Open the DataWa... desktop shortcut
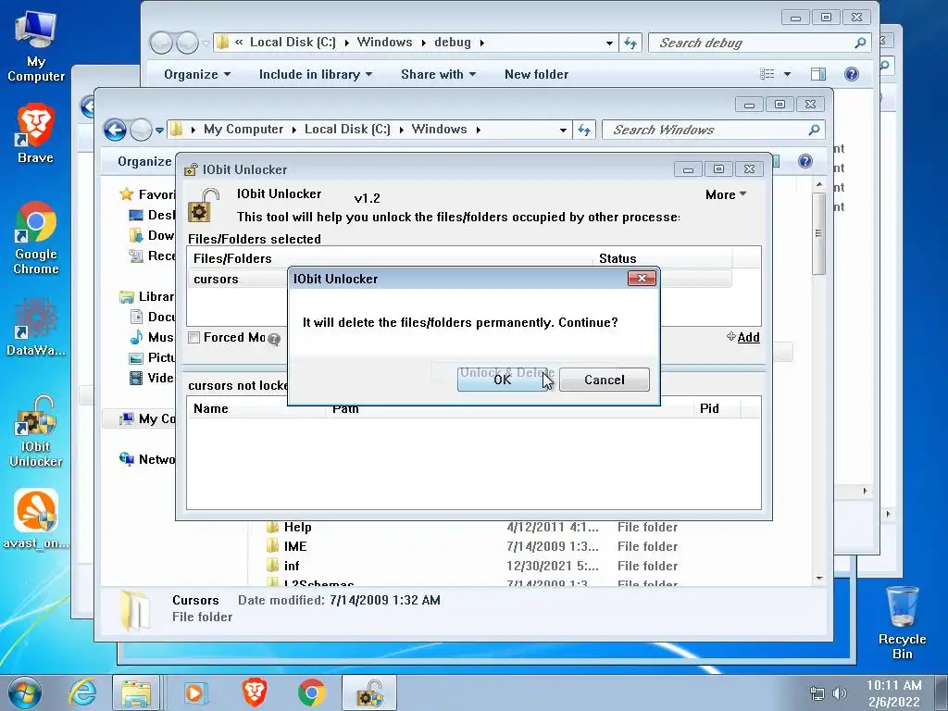This screenshot has width=948, height=711. pyautogui.click(x=36, y=327)
